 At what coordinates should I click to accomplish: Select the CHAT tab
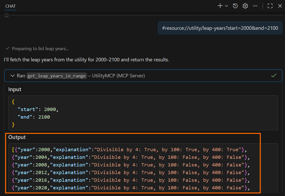click(10, 6)
